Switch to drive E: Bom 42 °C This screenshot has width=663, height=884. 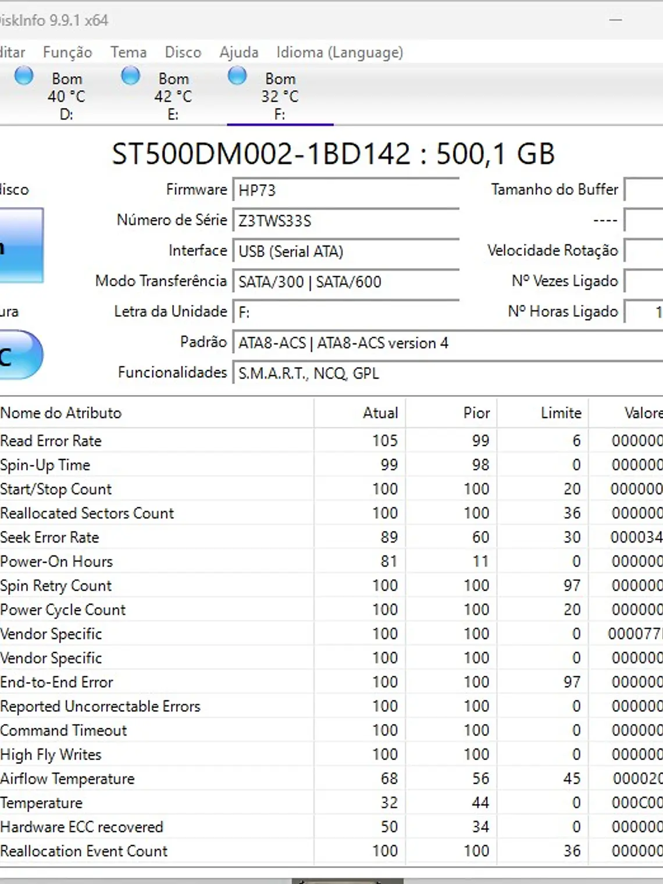(x=173, y=96)
